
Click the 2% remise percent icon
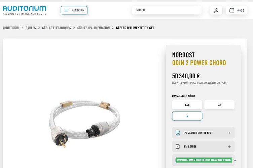[178, 146]
